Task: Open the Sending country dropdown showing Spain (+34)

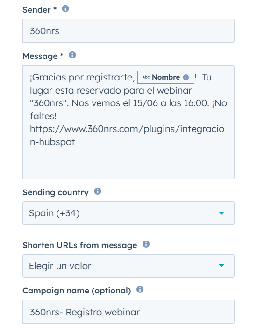Action: (128, 213)
